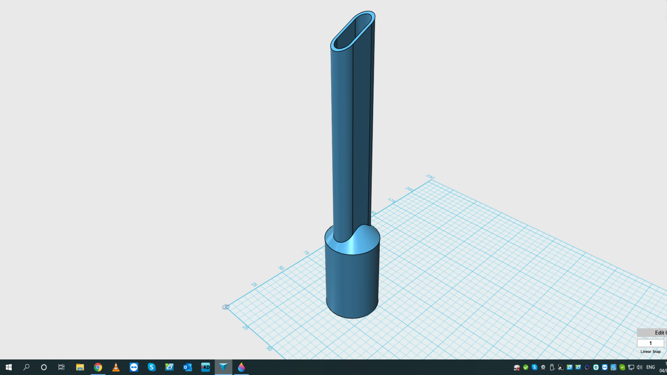The image size is (667, 375).
Task: Open VLC media player
Action: coord(116,367)
